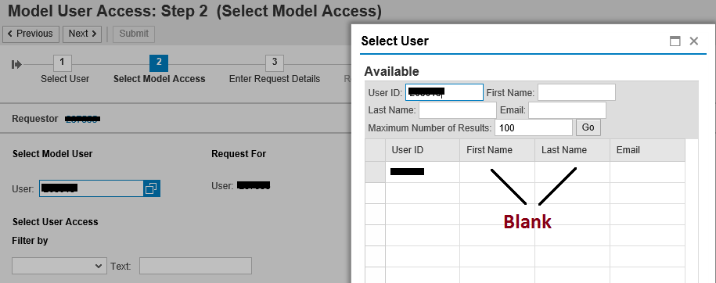Click the filter Text input field
The height and width of the screenshot is (283, 716).
196,266
